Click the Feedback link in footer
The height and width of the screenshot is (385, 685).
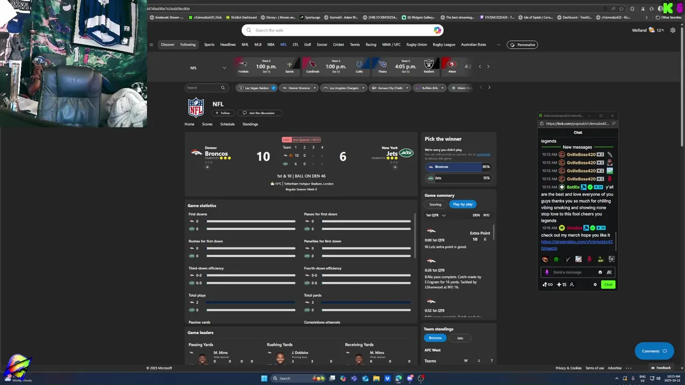coord(661,368)
